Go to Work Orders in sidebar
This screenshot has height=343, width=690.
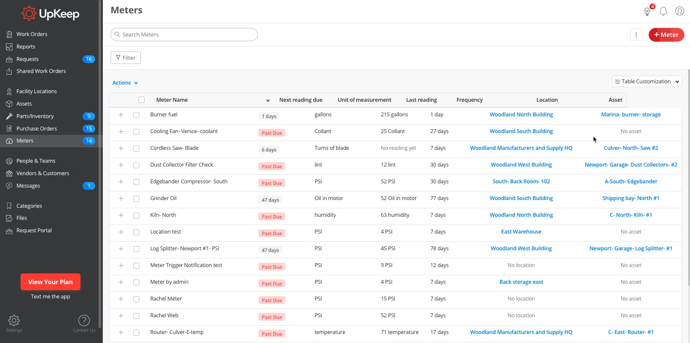[32, 34]
